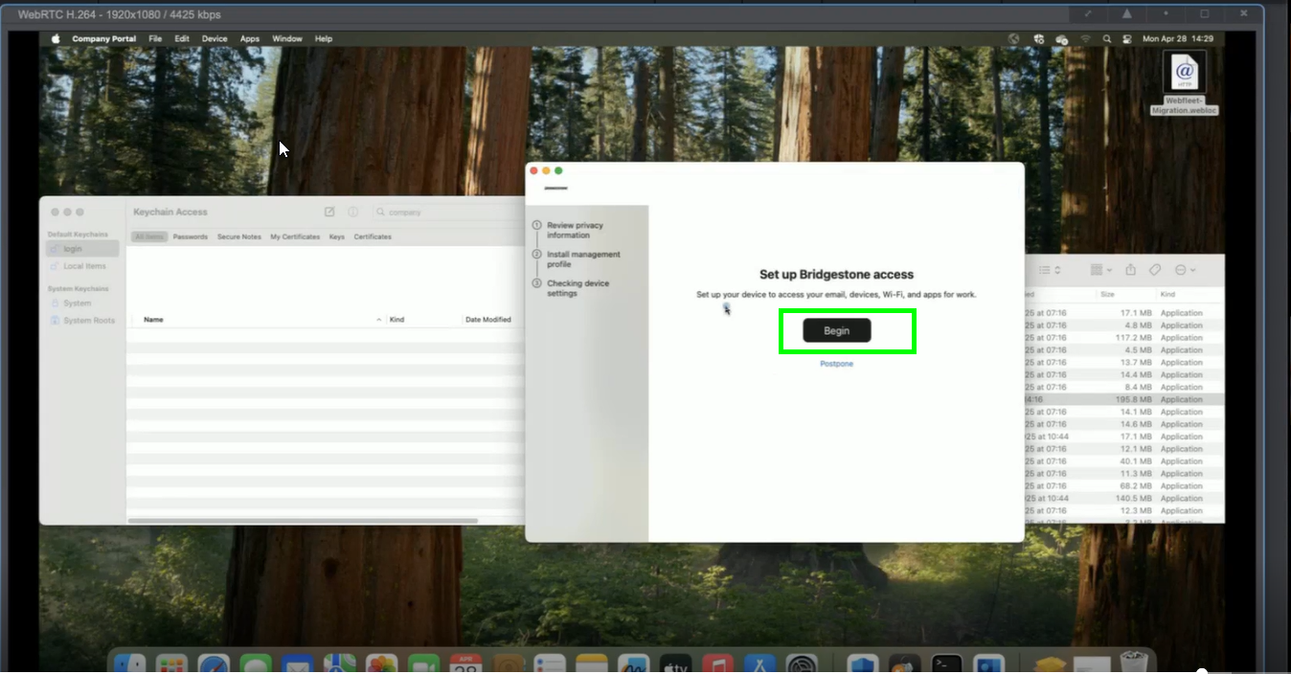Open the Window menu
The height and width of the screenshot is (674, 1291).
click(x=287, y=39)
